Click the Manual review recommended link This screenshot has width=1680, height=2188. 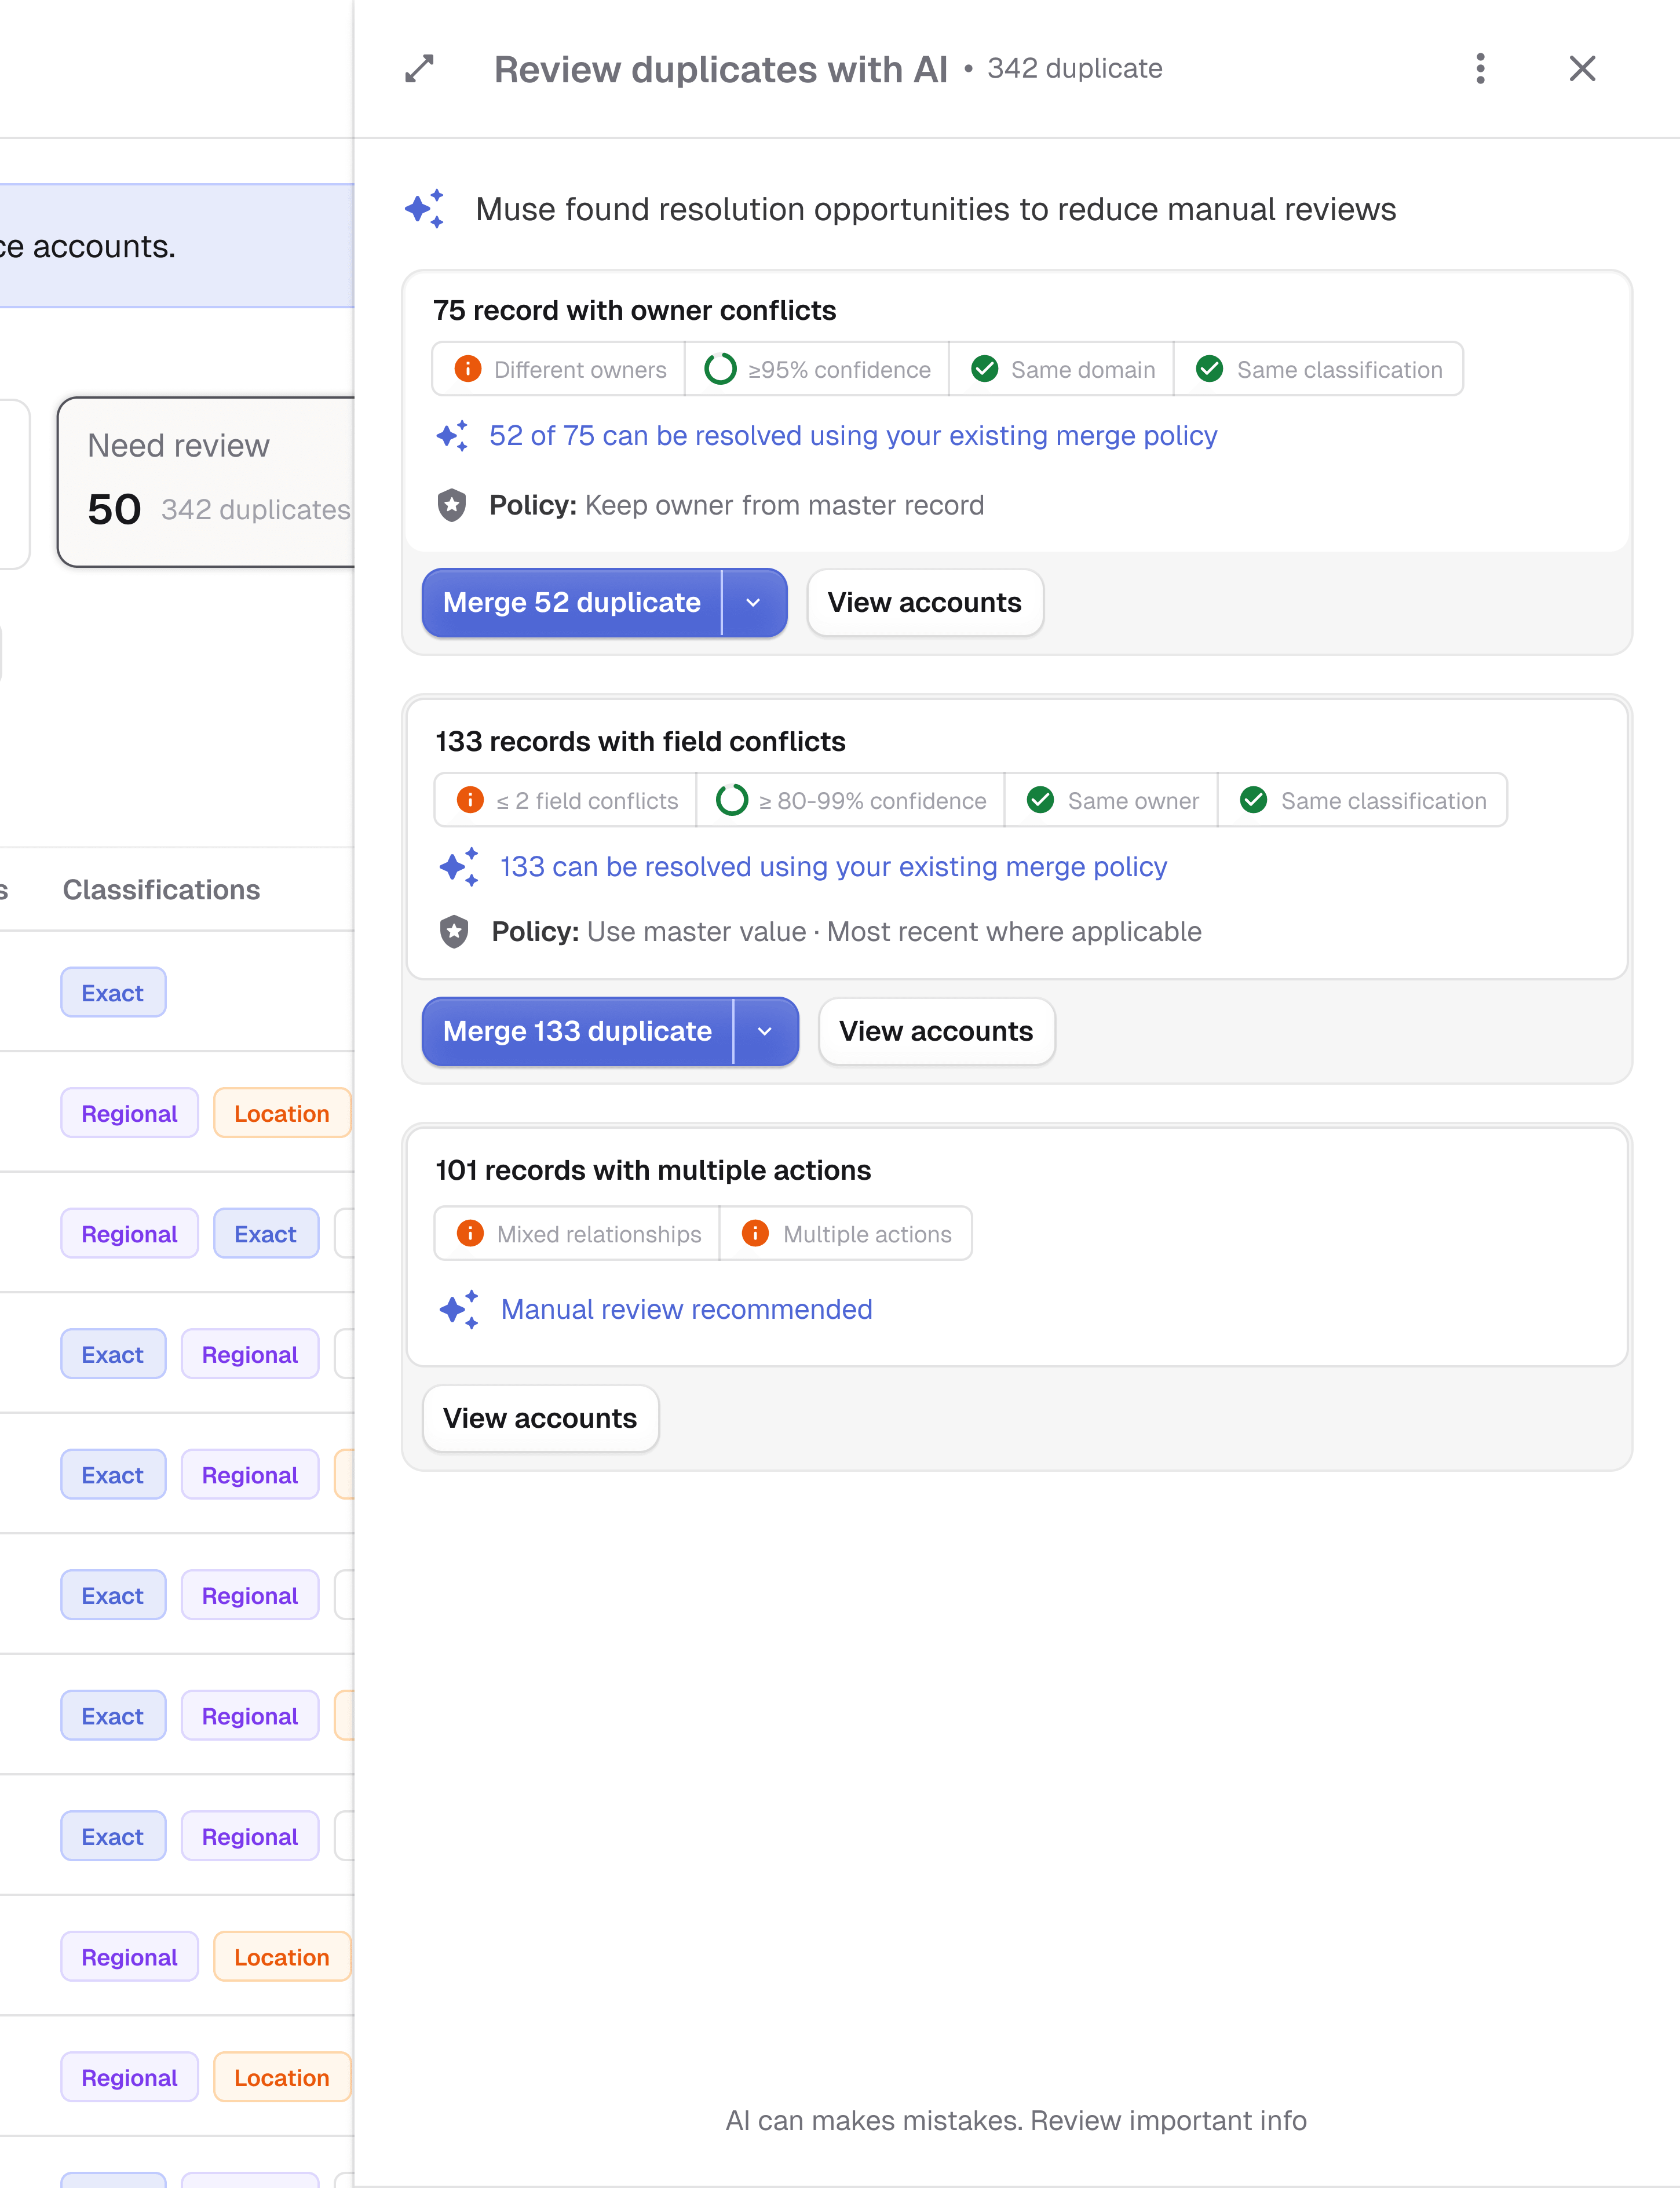(687, 1309)
